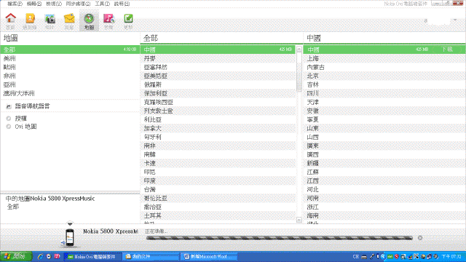Open the dropdown arrow at top right
Image resolution: width=466 pixels, height=262 pixels.
455,20
